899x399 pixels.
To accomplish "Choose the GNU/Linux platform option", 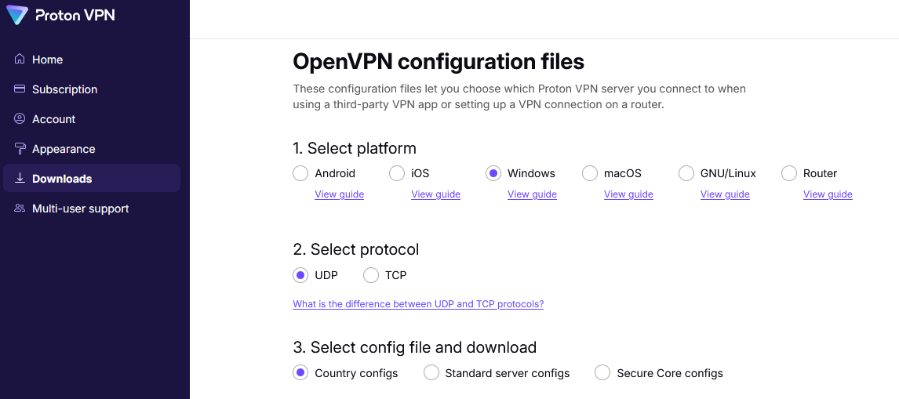I will (x=686, y=173).
